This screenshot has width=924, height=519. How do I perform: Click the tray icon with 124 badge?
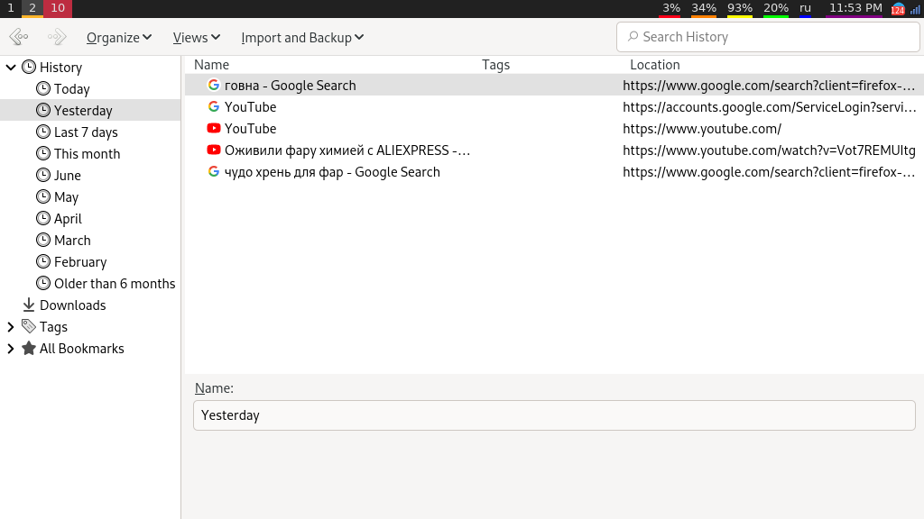click(898, 9)
